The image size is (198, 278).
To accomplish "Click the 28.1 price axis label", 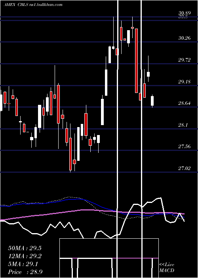I will 183,125.
